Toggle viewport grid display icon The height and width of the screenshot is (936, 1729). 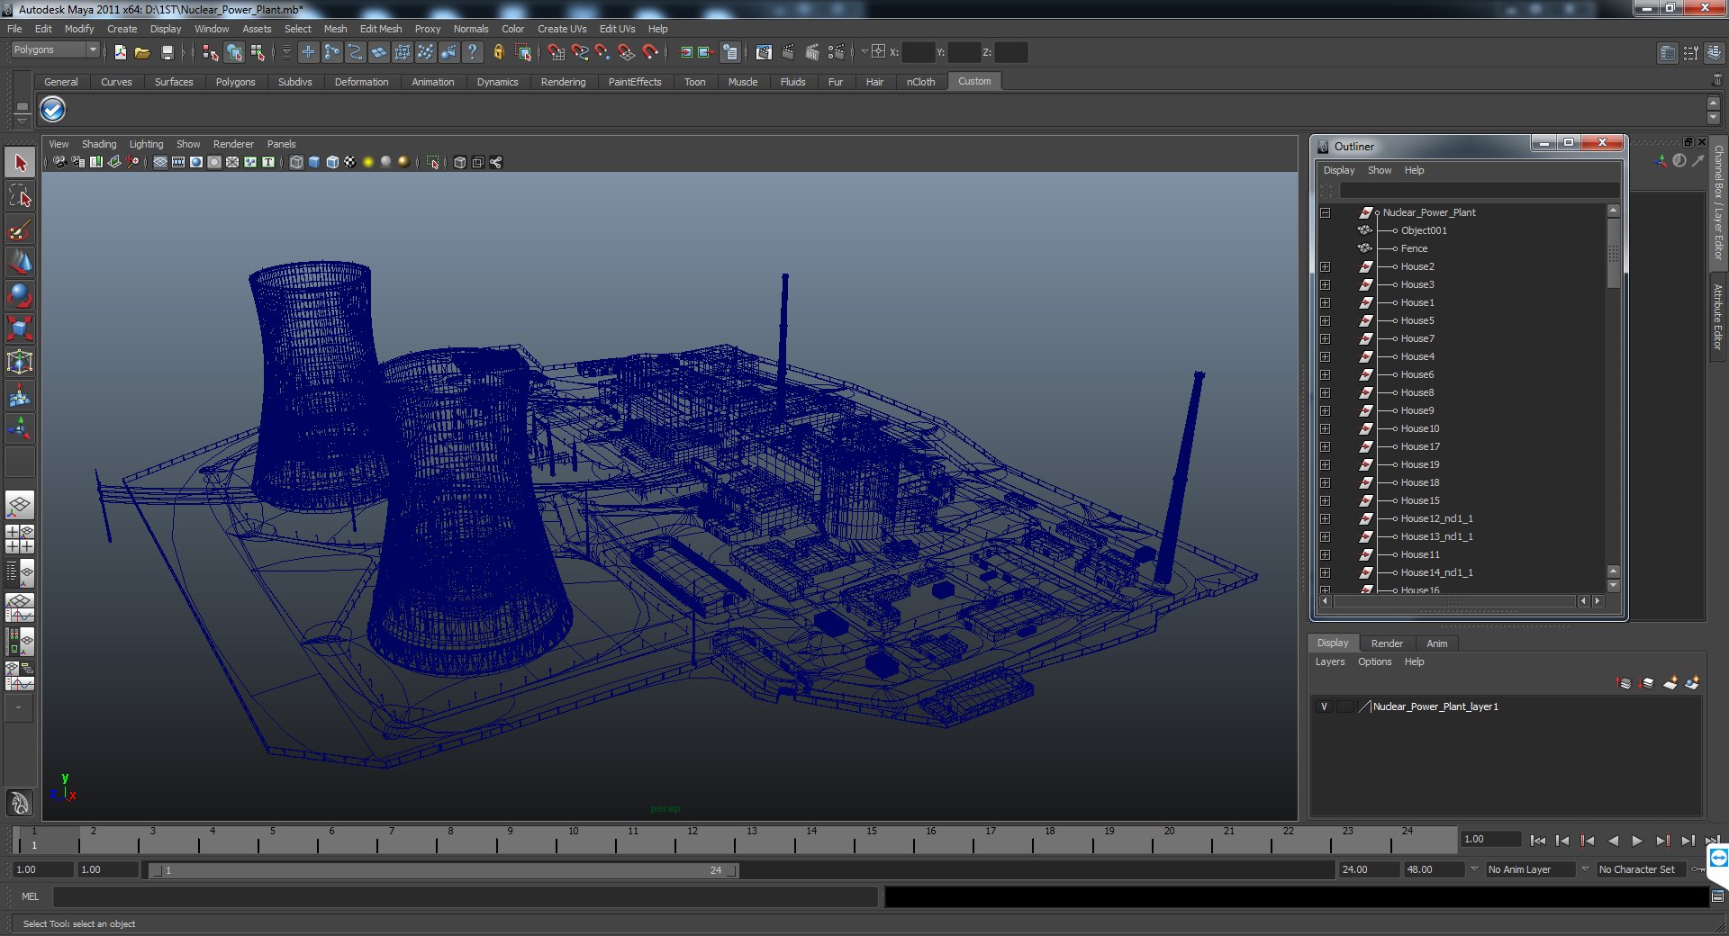tap(160, 162)
